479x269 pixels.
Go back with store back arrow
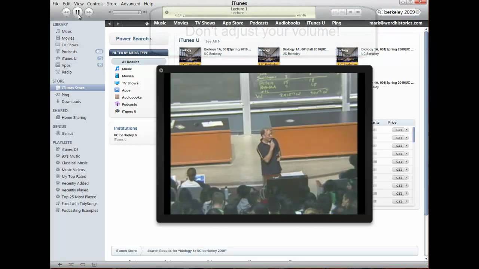tap(109, 24)
